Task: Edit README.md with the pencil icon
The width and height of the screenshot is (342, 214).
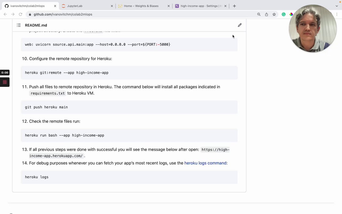Action: click(240, 25)
